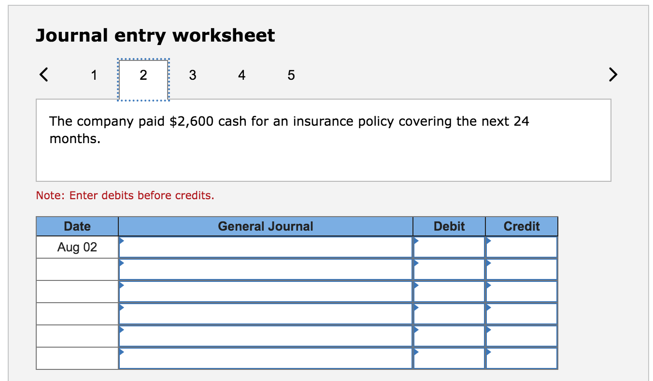
Task: Click the 'Enter debits before credits' note
Action: click(x=125, y=195)
